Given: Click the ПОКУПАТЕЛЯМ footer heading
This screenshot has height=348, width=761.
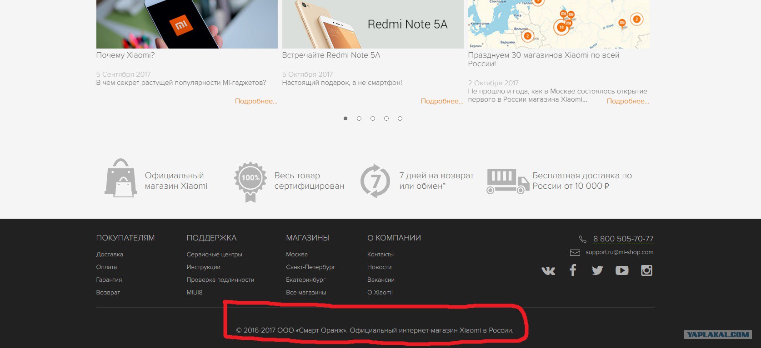Looking at the screenshot, I should click(x=125, y=238).
